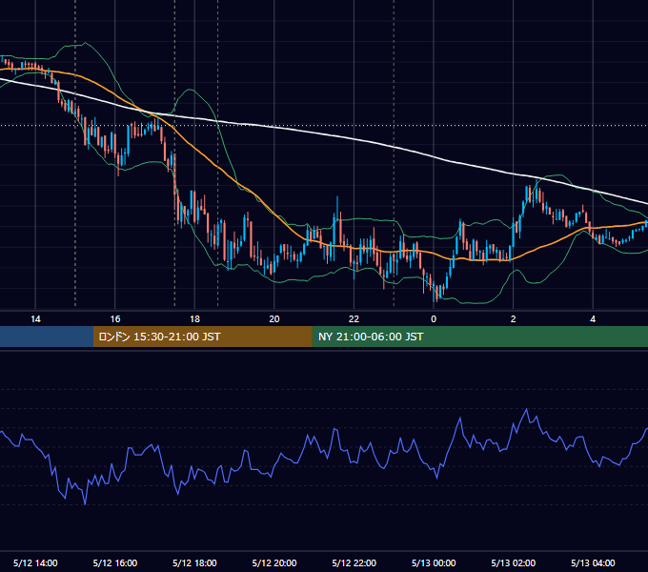Viewport: 648px width, 572px height.
Task: Click the 5/12 16:00 time label
Action: tap(115, 562)
